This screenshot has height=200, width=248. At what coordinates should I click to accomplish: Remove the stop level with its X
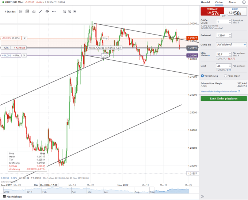click(24, 38)
